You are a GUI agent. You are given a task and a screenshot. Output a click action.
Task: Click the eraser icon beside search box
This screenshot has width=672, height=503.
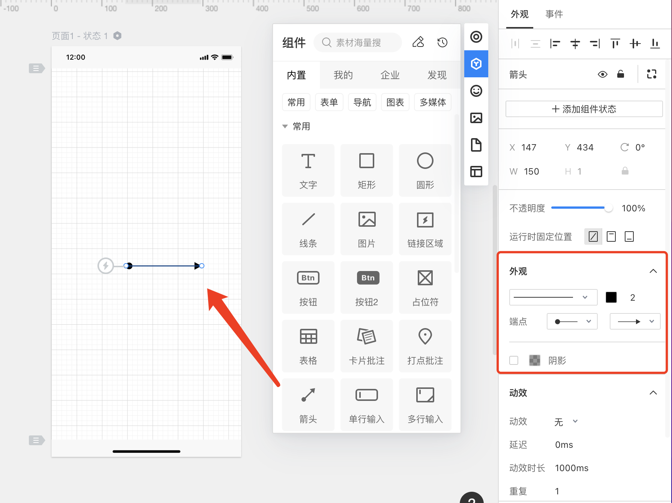click(x=418, y=42)
